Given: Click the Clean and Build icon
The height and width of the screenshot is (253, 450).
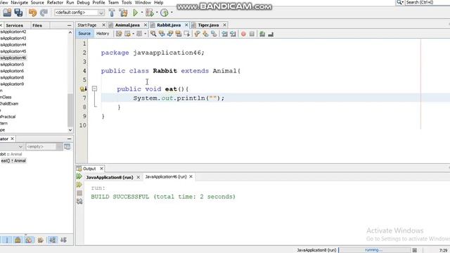Looking at the screenshot, I should pos(124,13).
